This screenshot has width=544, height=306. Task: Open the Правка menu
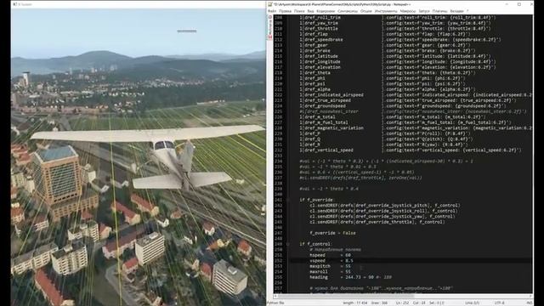tap(285, 11)
